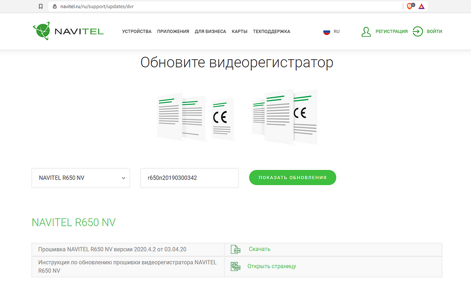Open the ТЕХПОДДЕРЖКА menu
471x286 pixels.
tap(271, 31)
